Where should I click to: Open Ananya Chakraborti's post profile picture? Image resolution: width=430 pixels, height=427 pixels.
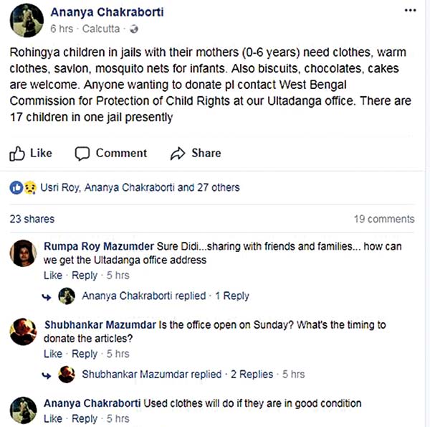tap(25, 20)
